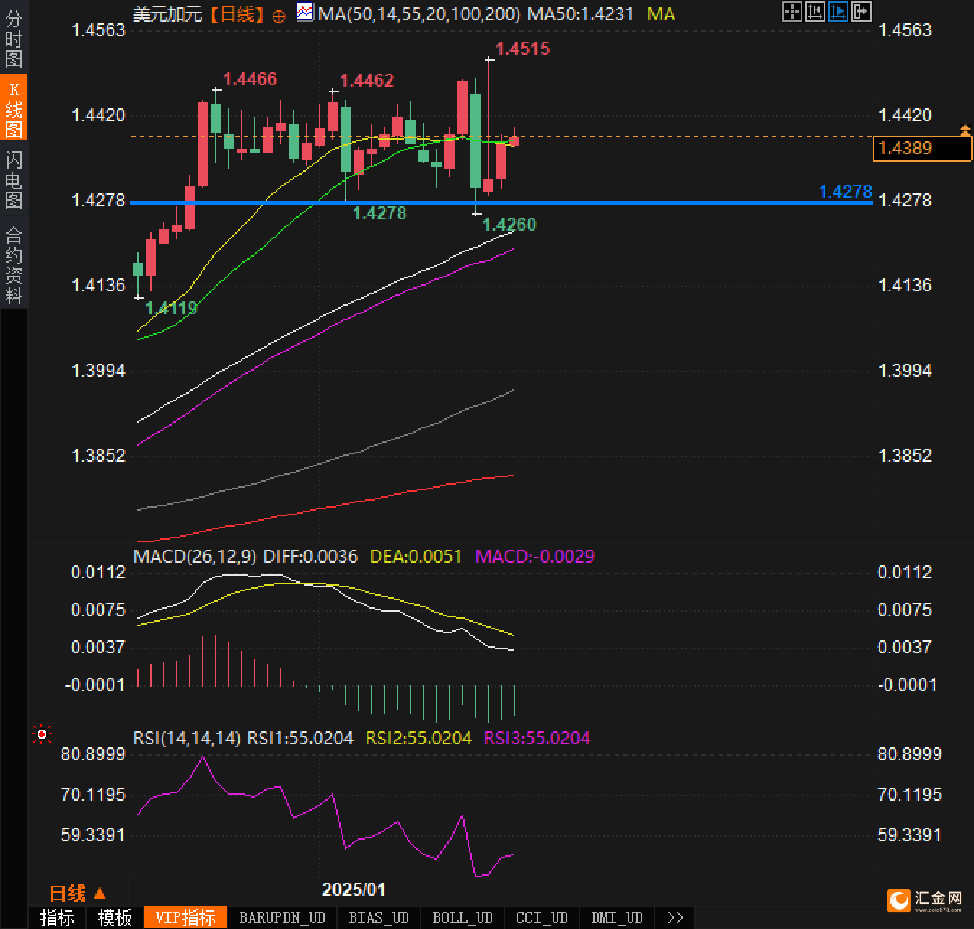Click the orange price alert bell icon
974x929 pixels.
[965, 130]
